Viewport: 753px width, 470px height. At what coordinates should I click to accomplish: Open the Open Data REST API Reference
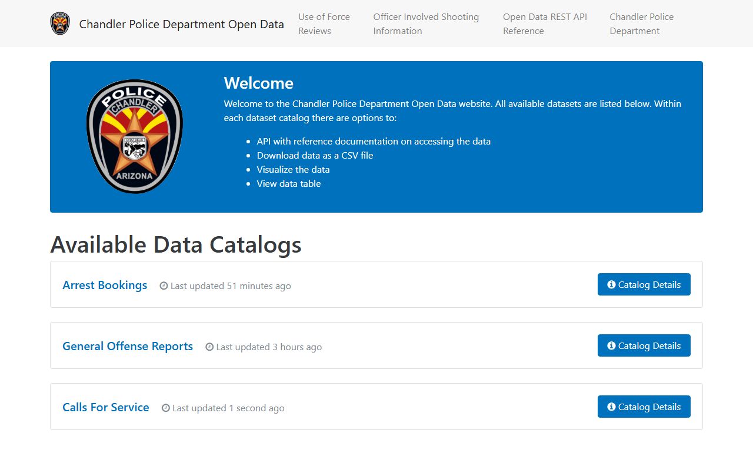pos(545,23)
